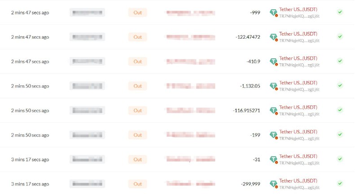The width and height of the screenshot is (359, 194).
Task: Click green checkmark for the -31 transfer
Action: point(340,159)
